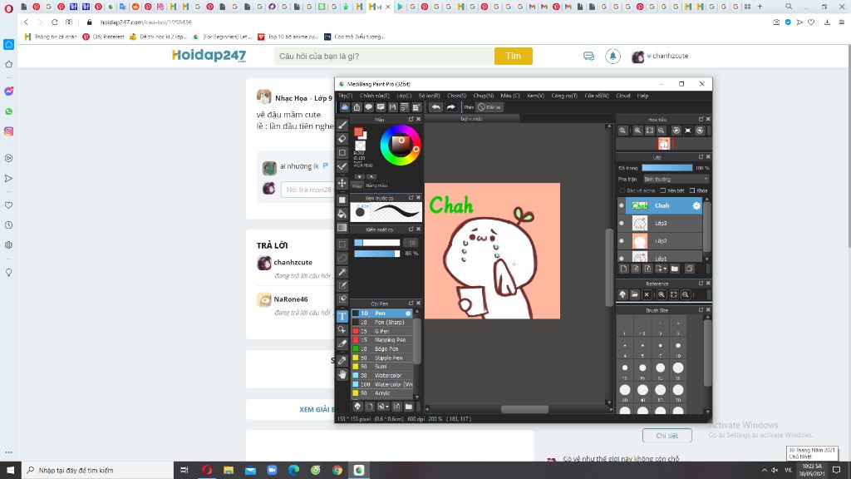Zoom in on the navigator panel
Image resolution: width=851 pixels, height=479 pixels.
pyautogui.click(x=637, y=131)
